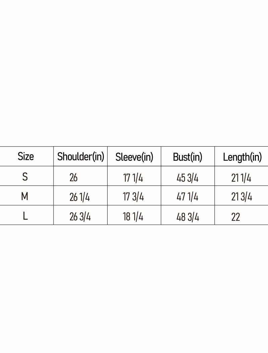268x353 pixels.
Task: Click shoulder value 26 for size S
Action: pos(73,178)
